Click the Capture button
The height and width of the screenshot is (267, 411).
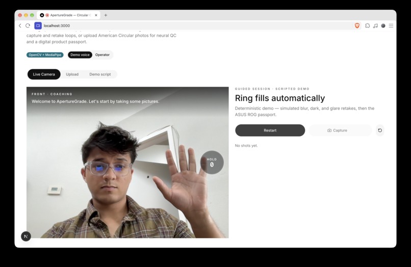coord(340,130)
